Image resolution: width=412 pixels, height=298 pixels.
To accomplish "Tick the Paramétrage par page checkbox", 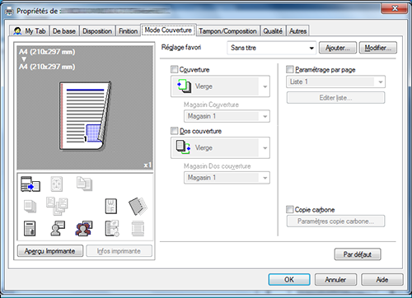I will (290, 69).
